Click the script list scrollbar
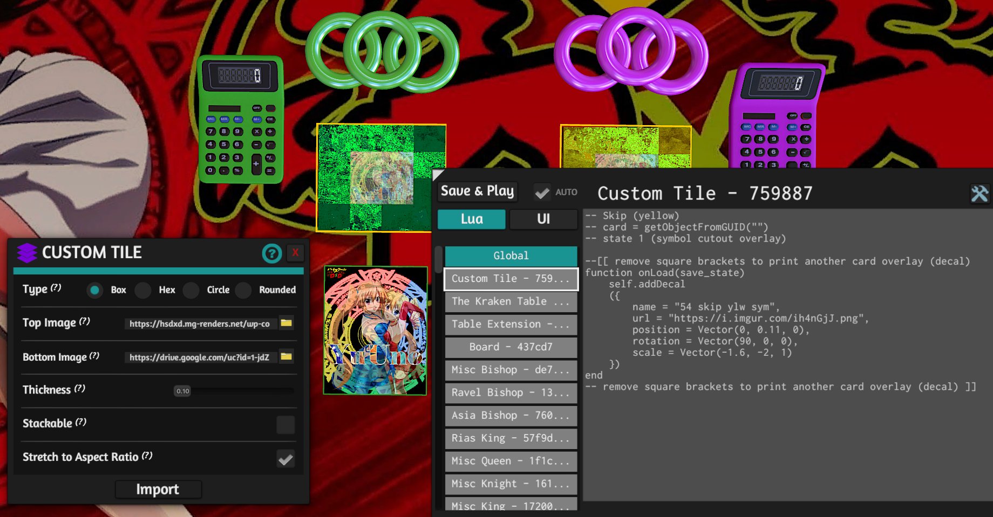This screenshot has height=517, width=993. (x=439, y=260)
